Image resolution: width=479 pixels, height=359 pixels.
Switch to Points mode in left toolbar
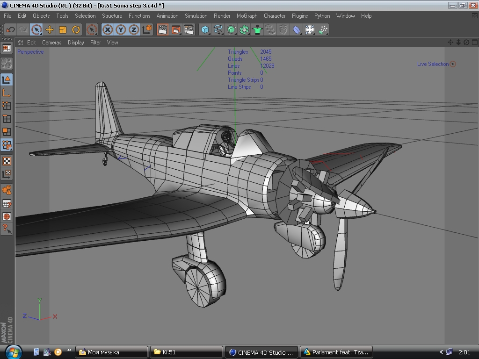point(7,106)
